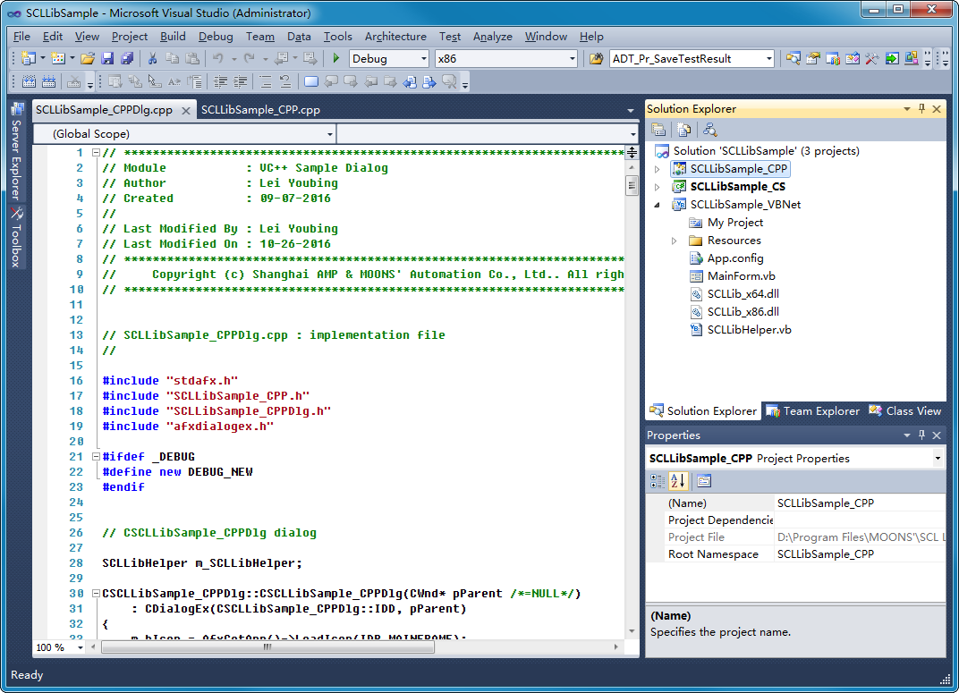Click the (Name) property value field
Viewport: 959px width, 693px height.
pyautogui.click(x=860, y=503)
